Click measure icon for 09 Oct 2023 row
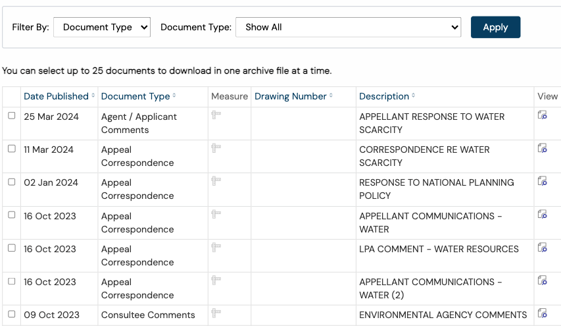Viewport: 561px width, 326px height. click(x=216, y=313)
